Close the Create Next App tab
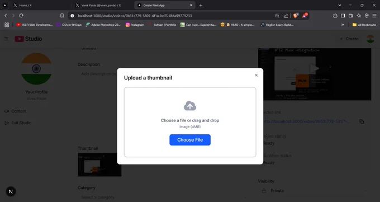 pos(191,5)
